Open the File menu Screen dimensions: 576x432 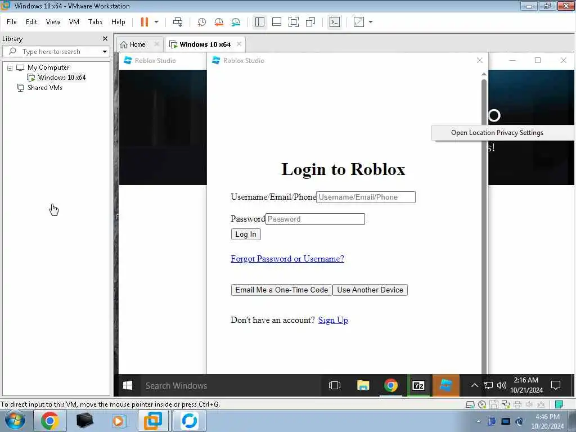[x=12, y=22]
